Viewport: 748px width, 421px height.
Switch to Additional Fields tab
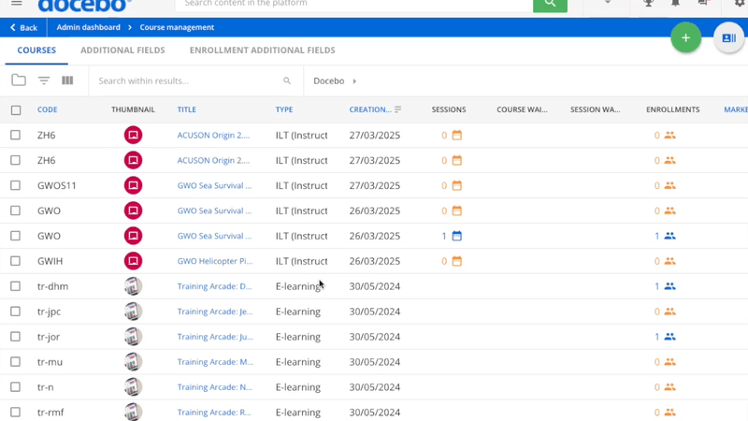click(122, 51)
